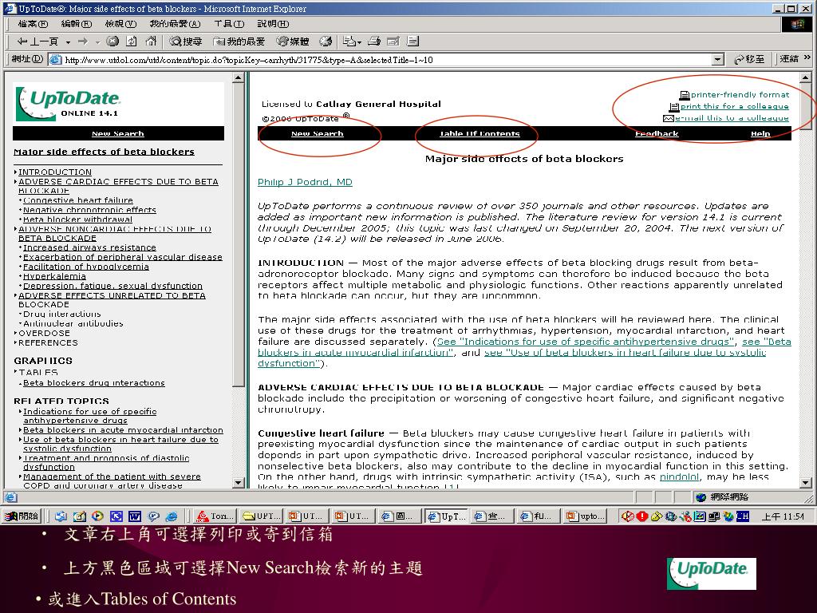Open the 工具 Tools menu

click(229, 24)
